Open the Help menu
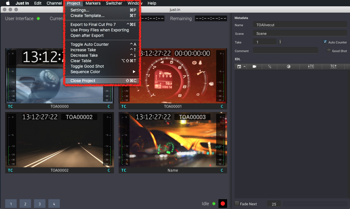 tap(152, 3)
